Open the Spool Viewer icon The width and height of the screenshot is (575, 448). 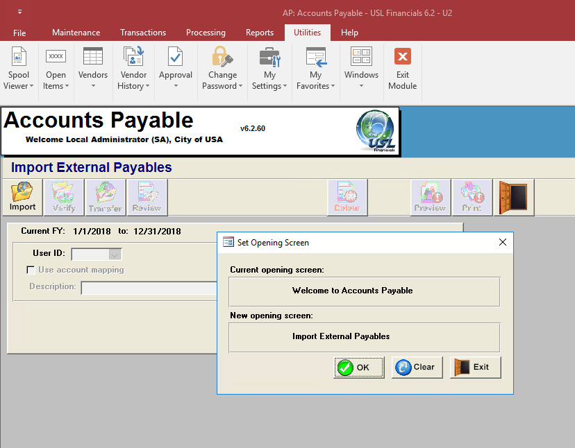click(x=19, y=56)
